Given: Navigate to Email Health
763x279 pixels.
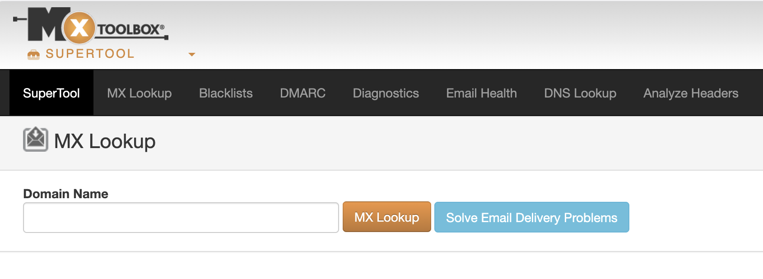Looking at the screenshot, I should pyautogui.click(x=481, y=93).
